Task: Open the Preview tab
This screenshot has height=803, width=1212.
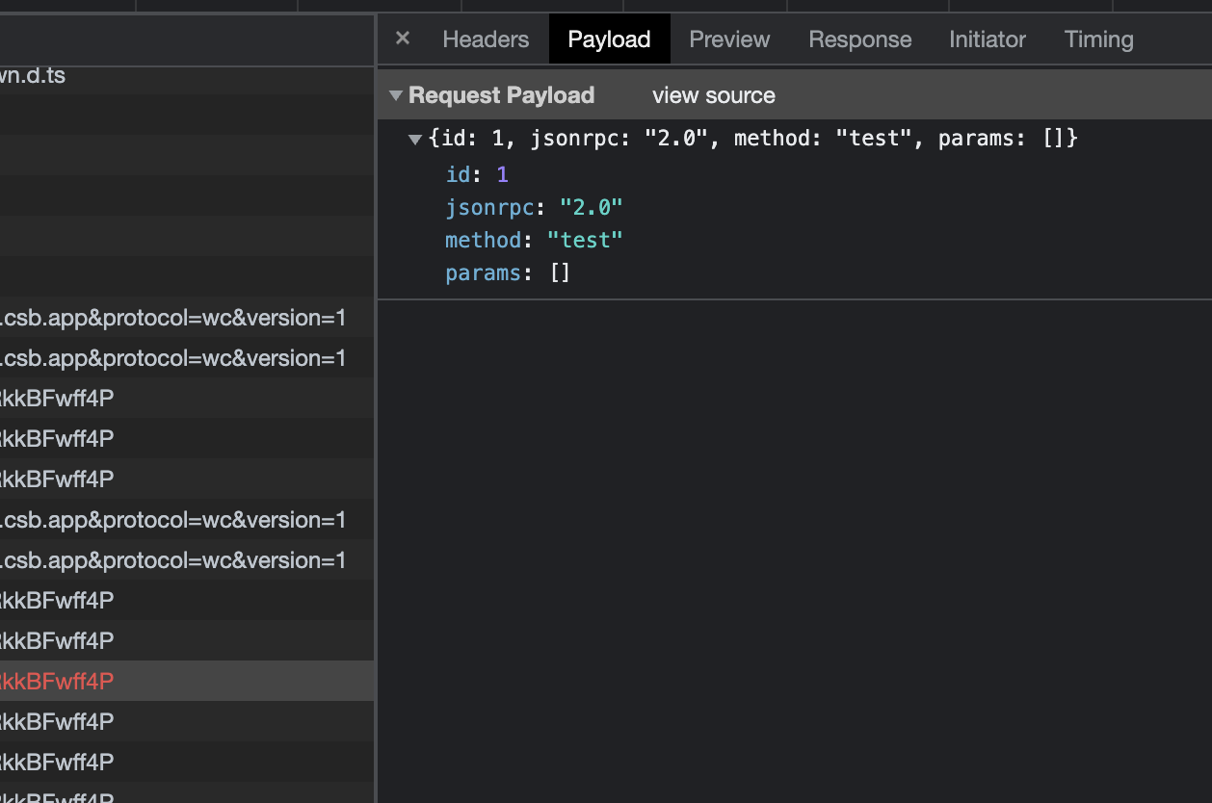Action: click(x=729, y=39)
